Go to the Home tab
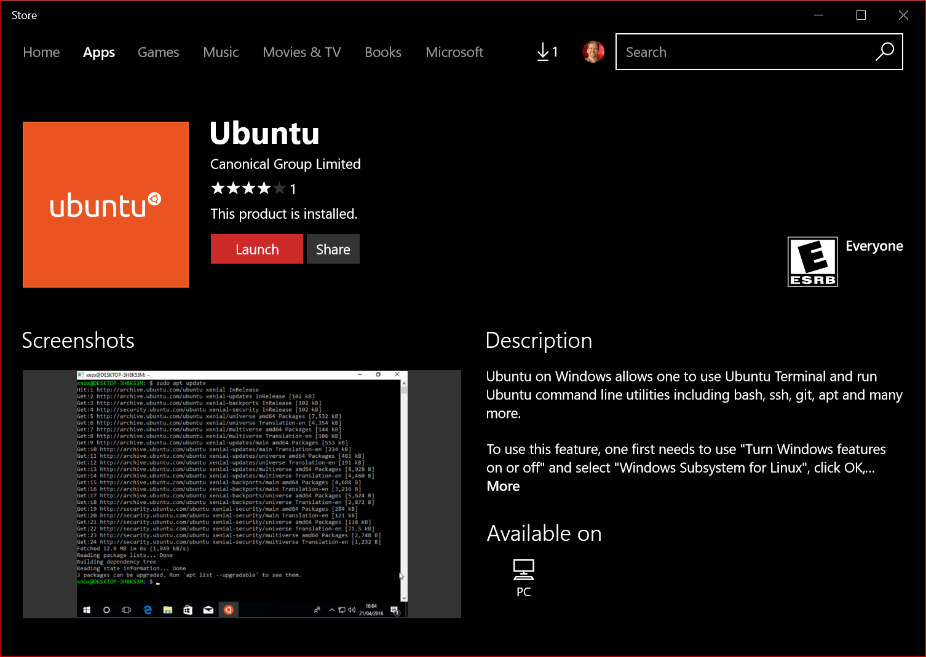 pos(41,52)
